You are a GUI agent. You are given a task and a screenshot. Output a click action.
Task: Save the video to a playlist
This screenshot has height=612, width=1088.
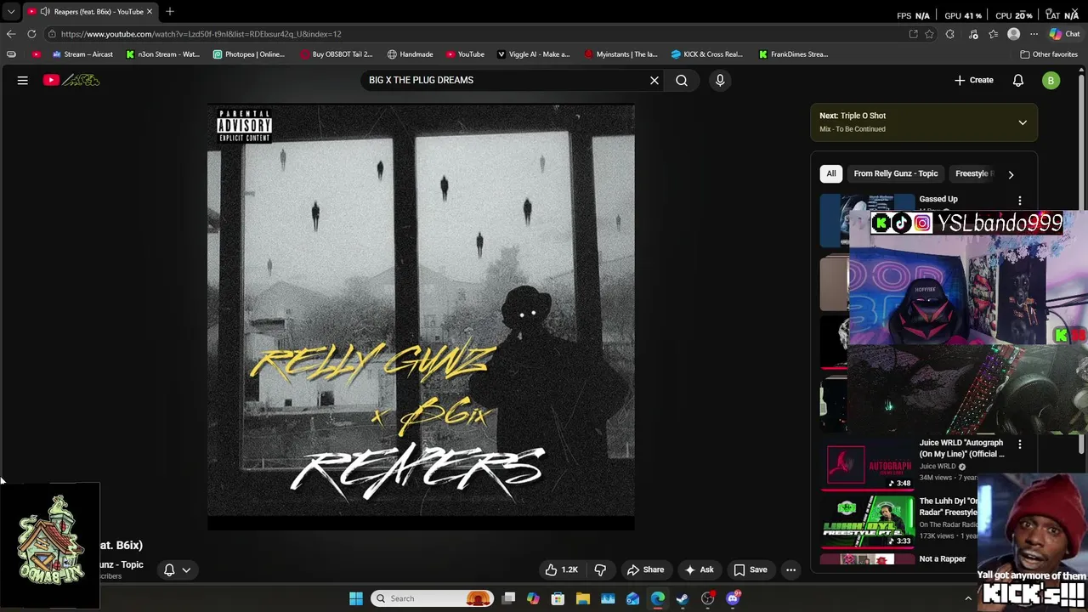point(751,569)
